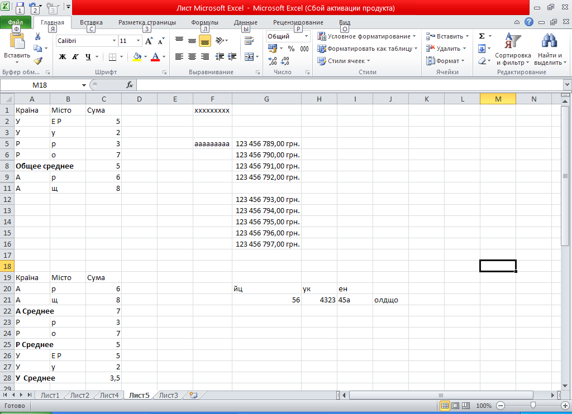Viewport: 572px width, 414px height.
Task: Click Вставить cells button
Action: point(447,36)
